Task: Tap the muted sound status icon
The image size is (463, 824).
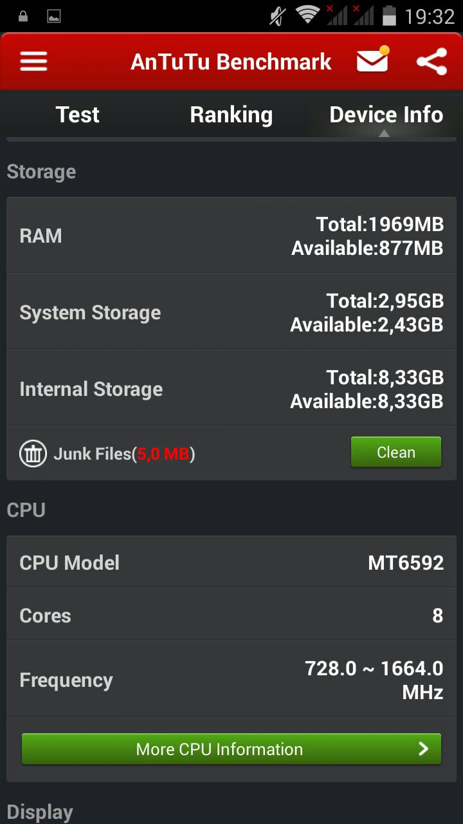Action: coord(277,15)
